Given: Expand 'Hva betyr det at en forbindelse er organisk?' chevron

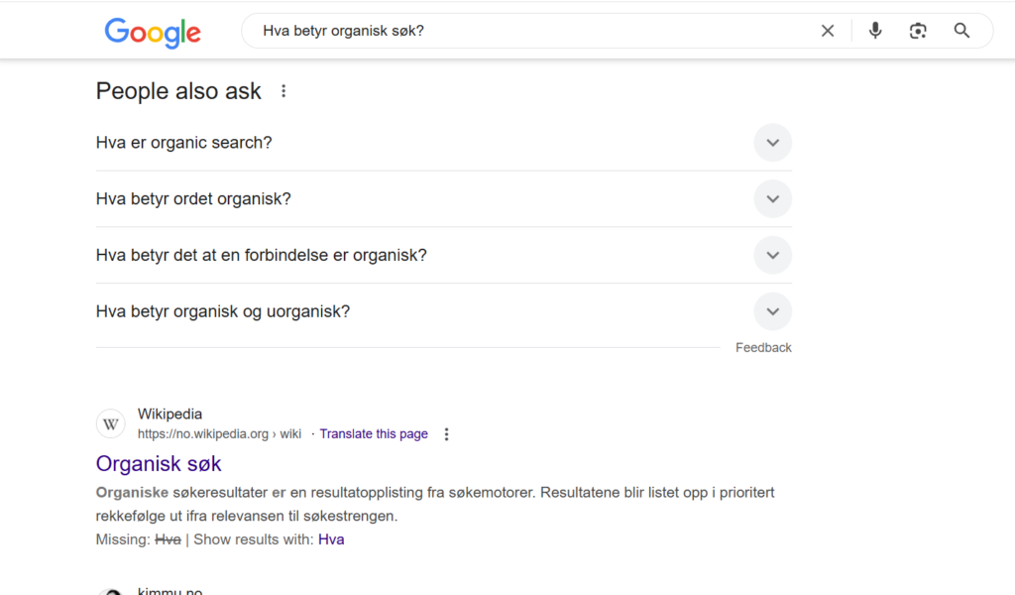Looking at the screenshot, I should (772, 255).
